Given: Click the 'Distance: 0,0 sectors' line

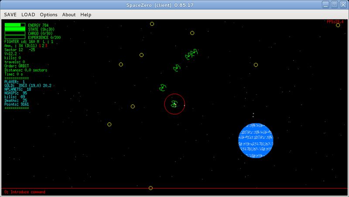Looking at the screenshot, I should pyautogui.click(x=26, y=70).
